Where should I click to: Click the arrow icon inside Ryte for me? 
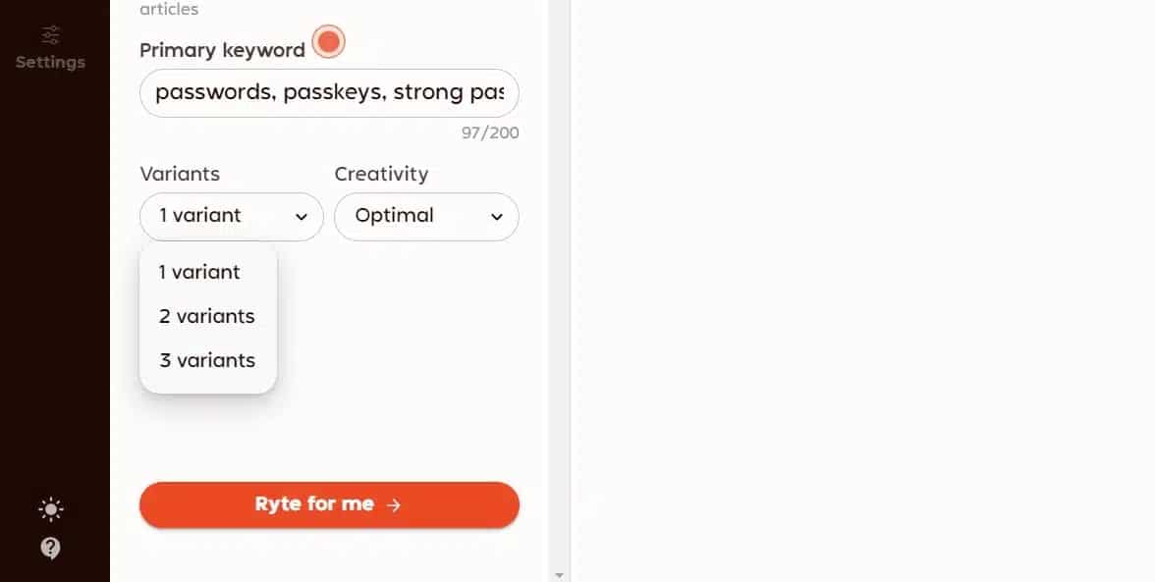[x=394, y=504]
